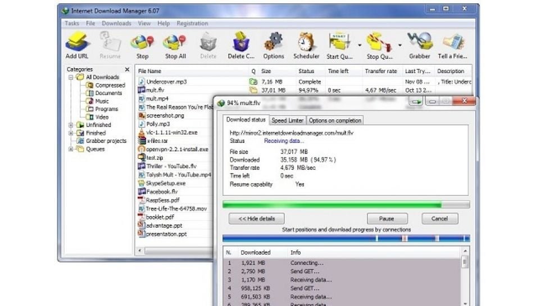The height and width of the screenshot is (306, 545).
Task: Select presentation.ppt in the file list
Action: 166,234
